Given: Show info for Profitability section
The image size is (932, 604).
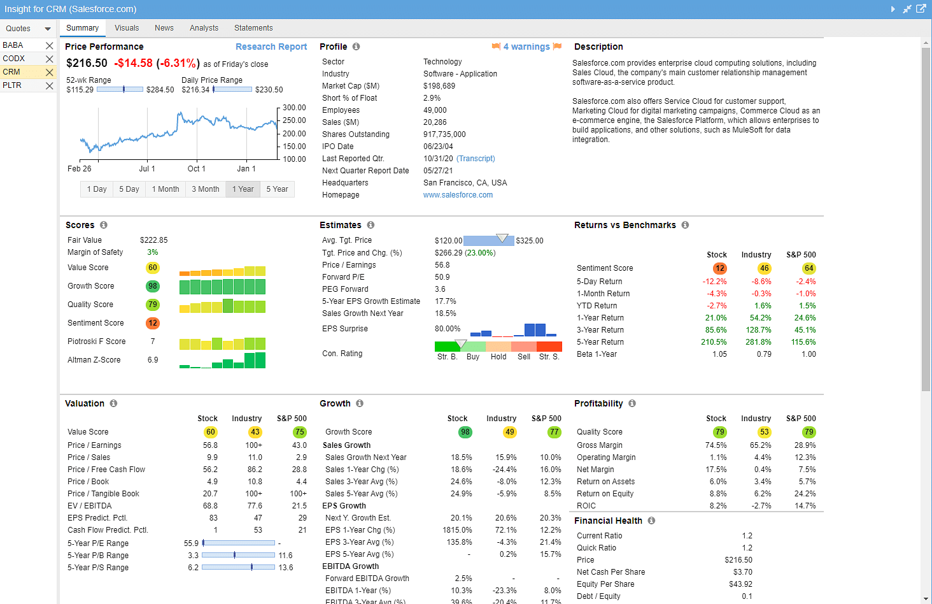Looking at the screenshot, I should click(x=632, y=403).
